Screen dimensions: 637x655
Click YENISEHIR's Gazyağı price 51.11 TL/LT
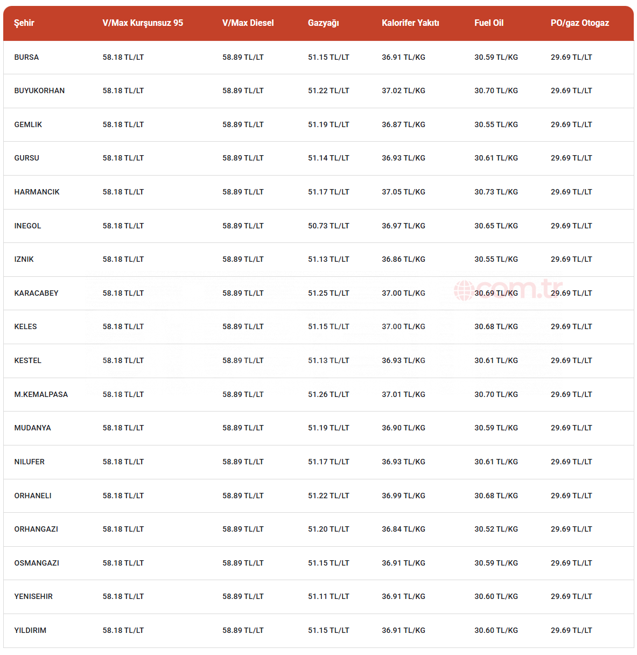pyautogui.click(x=328, y=596)
